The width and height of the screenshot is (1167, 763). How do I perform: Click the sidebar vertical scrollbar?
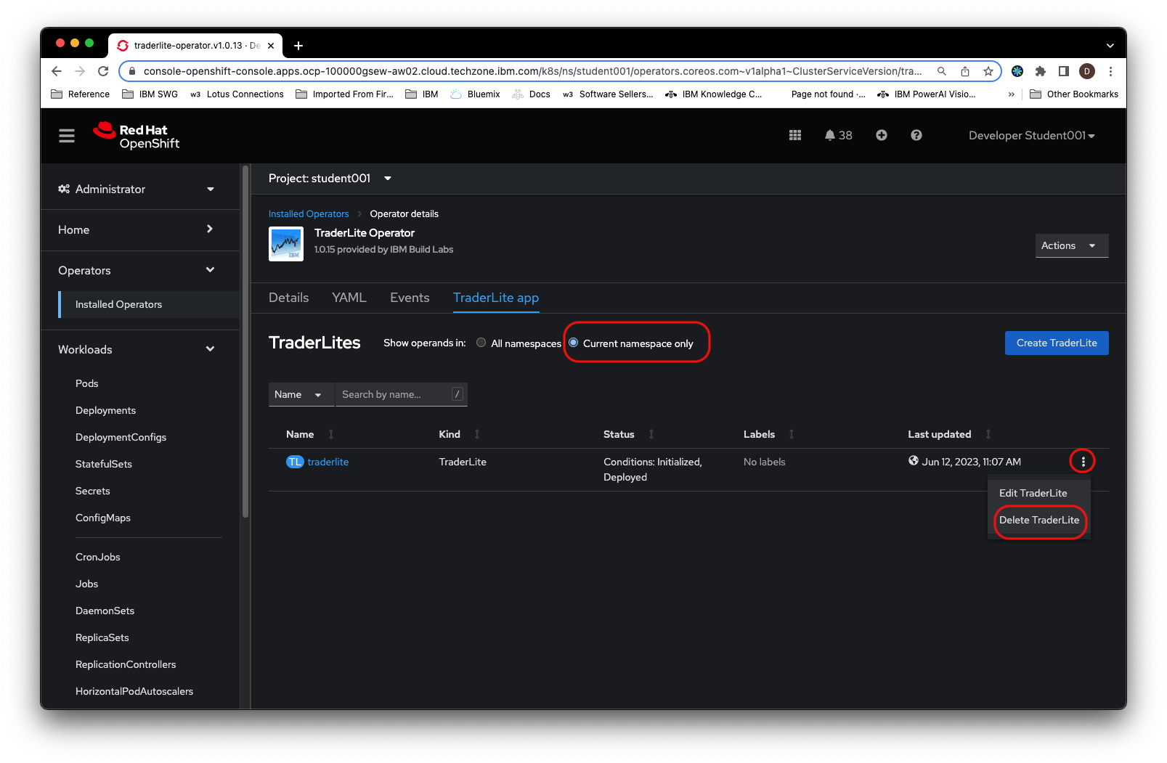point(245,341)
